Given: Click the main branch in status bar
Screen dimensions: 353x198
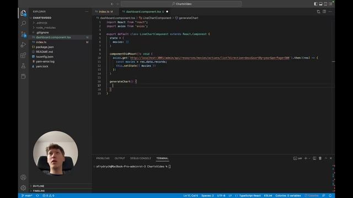Looking at the screenshot, I should 27,196.
